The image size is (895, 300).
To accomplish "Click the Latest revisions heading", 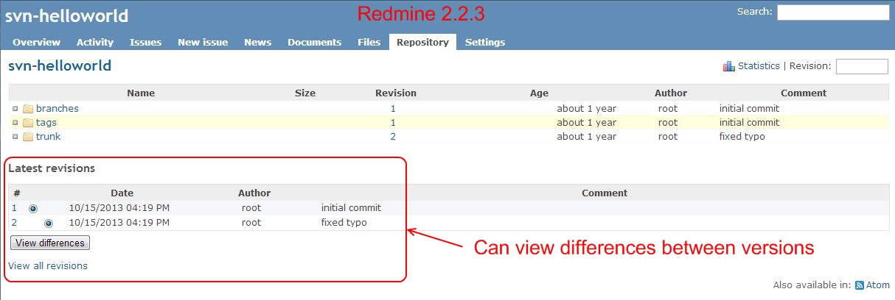I will point(52,168).
